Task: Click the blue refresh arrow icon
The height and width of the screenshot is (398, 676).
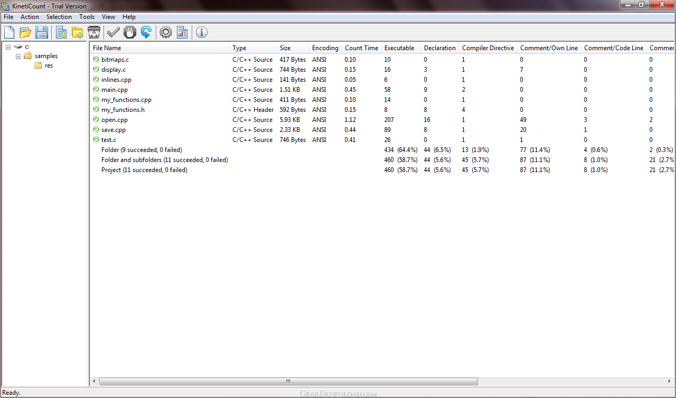Action: [x=146, y=32]
